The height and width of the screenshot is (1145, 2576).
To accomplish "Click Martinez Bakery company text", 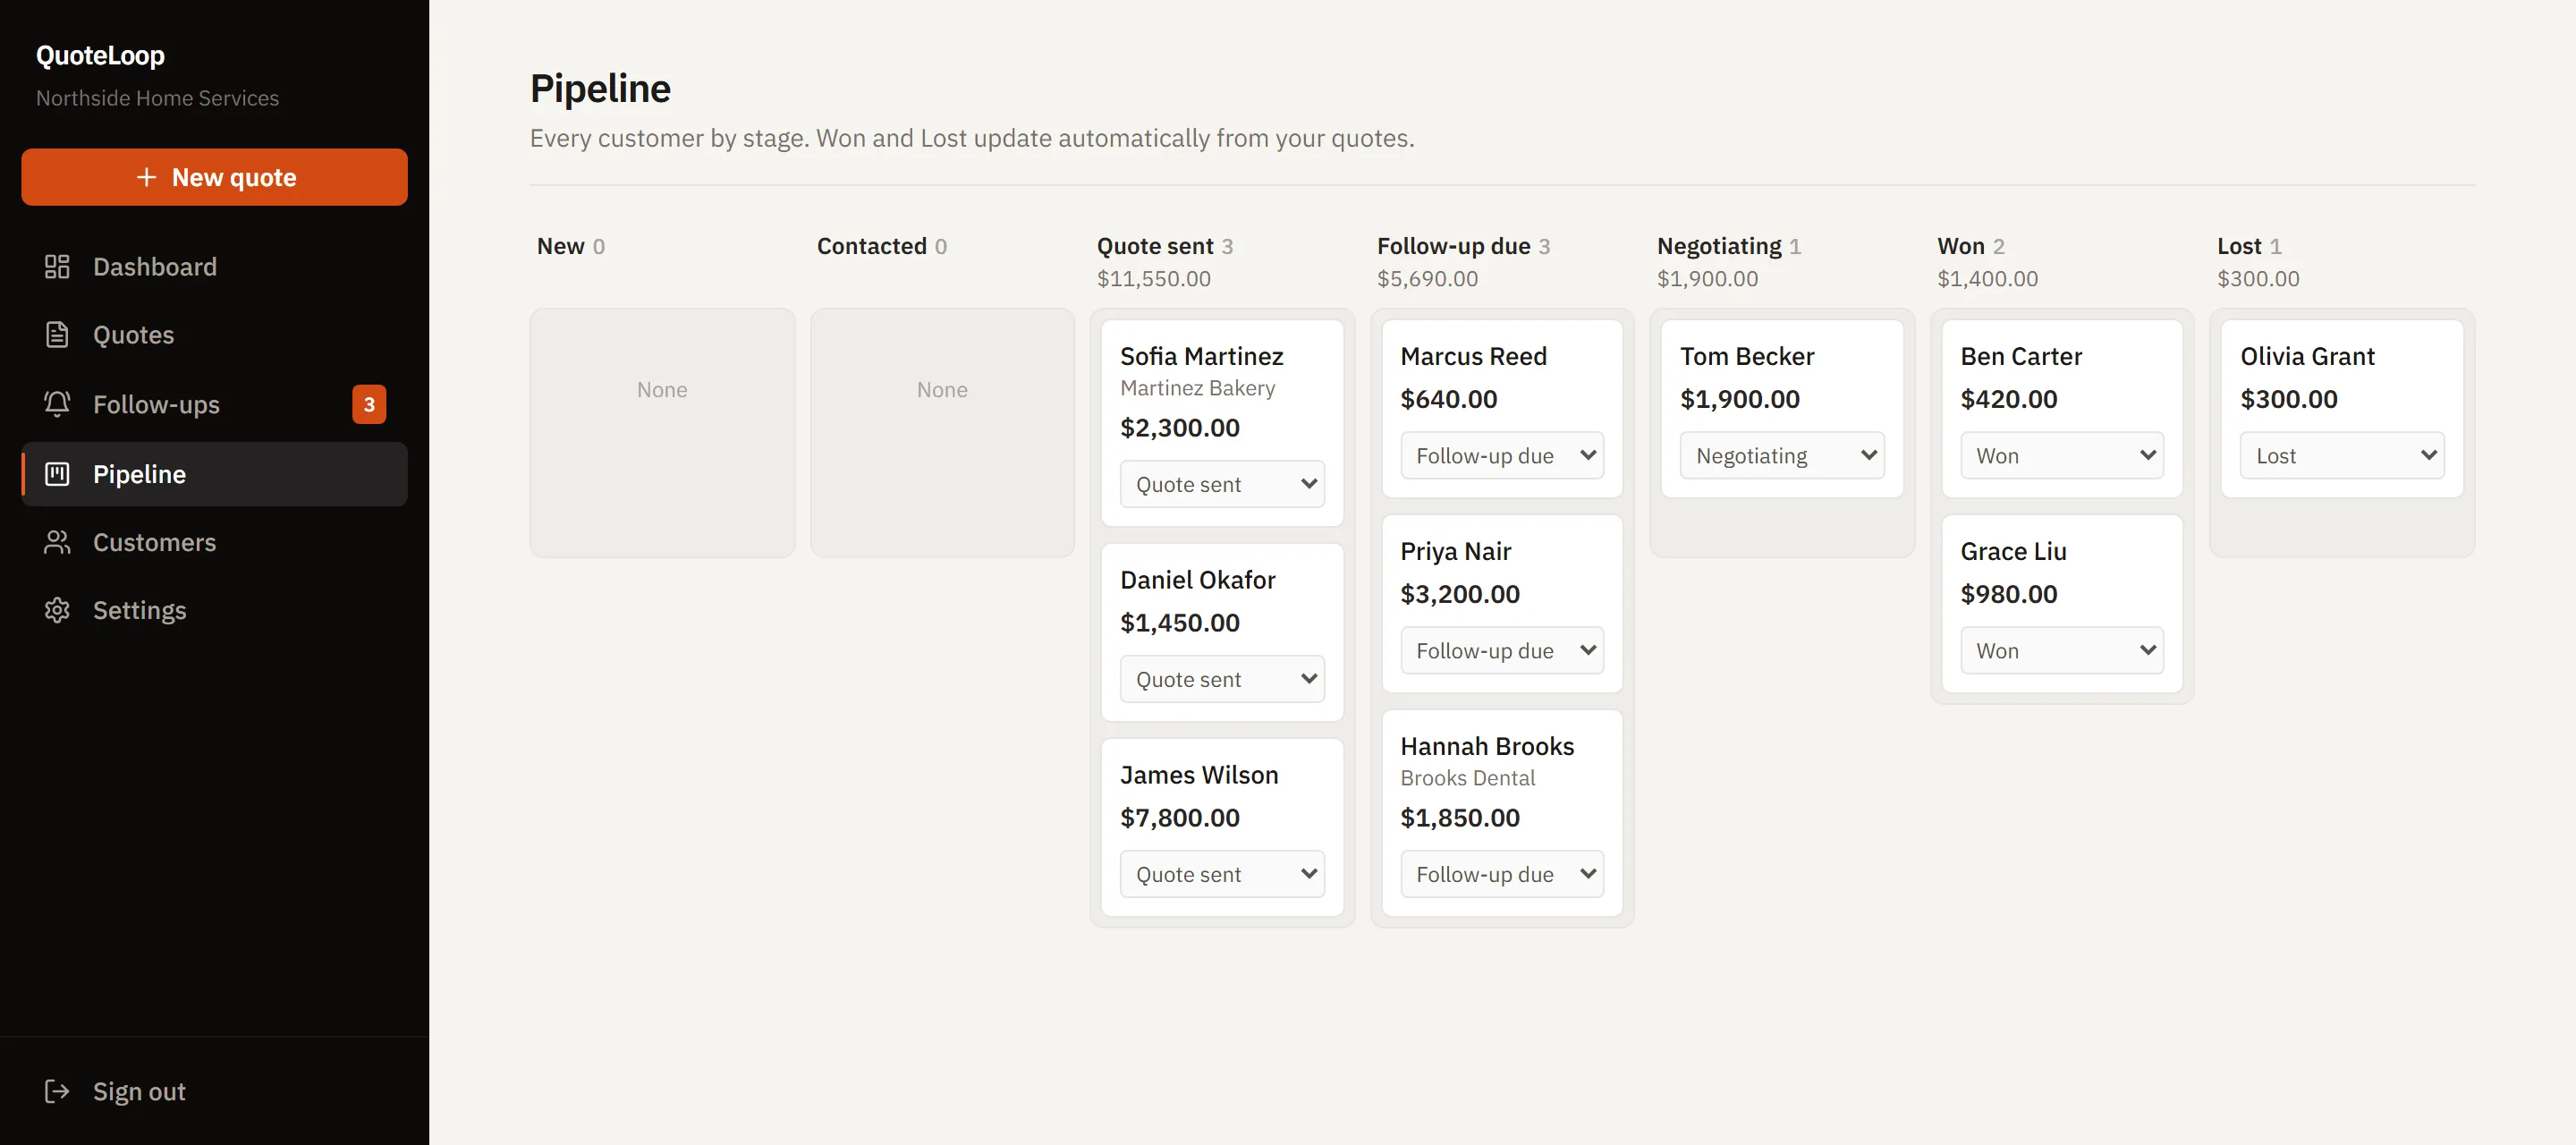I will [1197, 388].
